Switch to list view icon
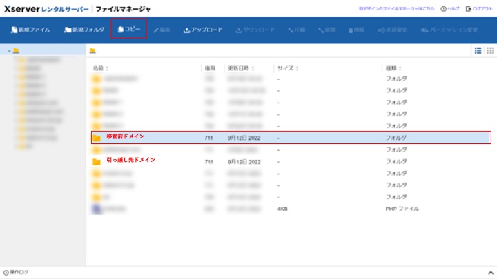Image resolution: width=497 pixels, height=279 pixels. [x=478, y=50]
